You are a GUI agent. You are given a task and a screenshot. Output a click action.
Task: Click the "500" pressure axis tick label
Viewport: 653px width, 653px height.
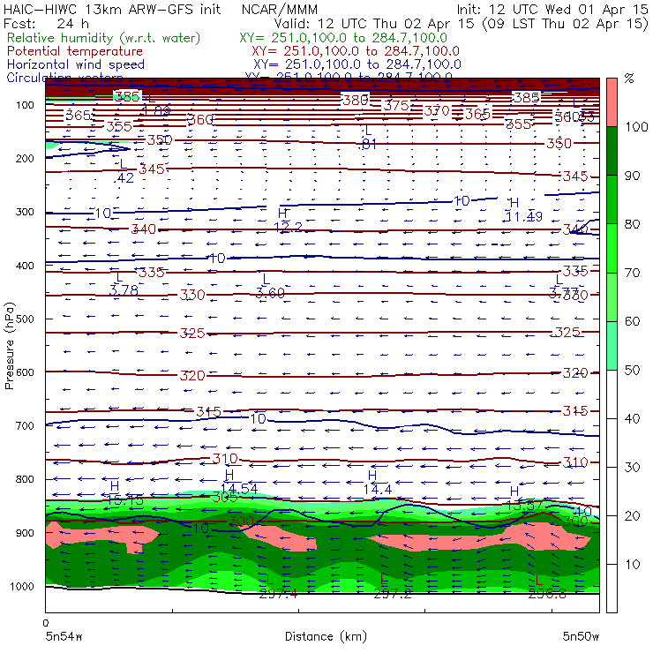pyautogui.click(x=25, y=319)
